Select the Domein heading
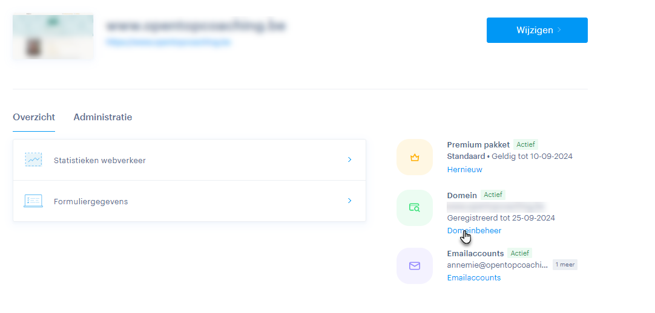The image size is (655, 313). (462, 195)
